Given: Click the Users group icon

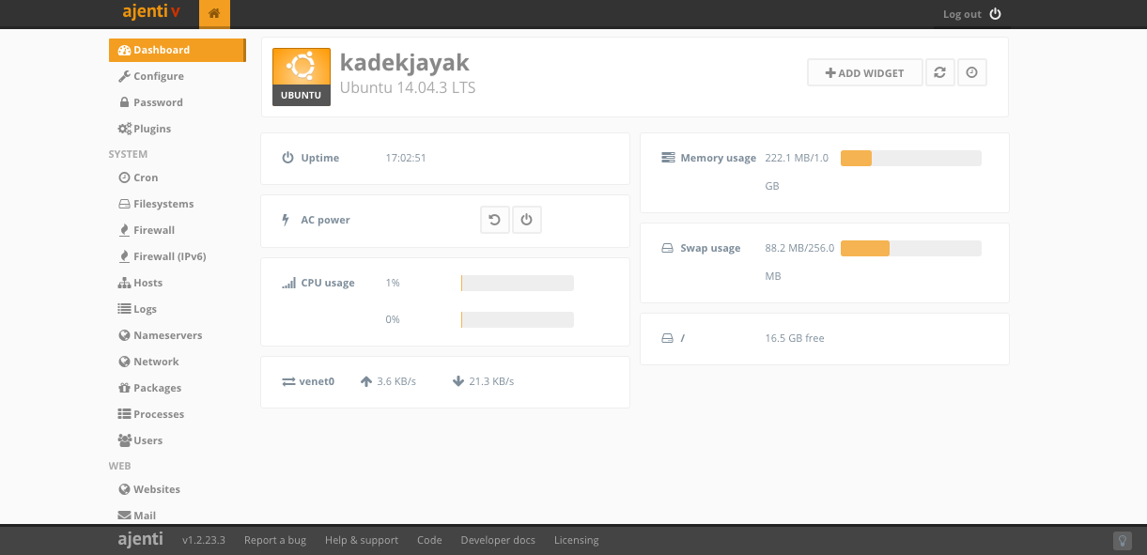Looking at the screenshot, I should pos(124,440).
